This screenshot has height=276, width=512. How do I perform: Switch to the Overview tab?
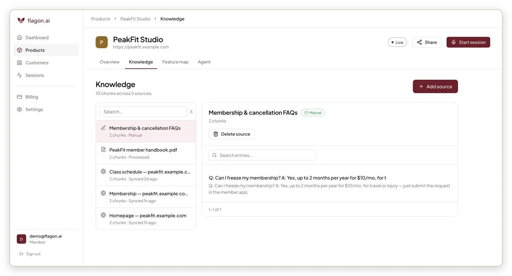coord(109,62)
